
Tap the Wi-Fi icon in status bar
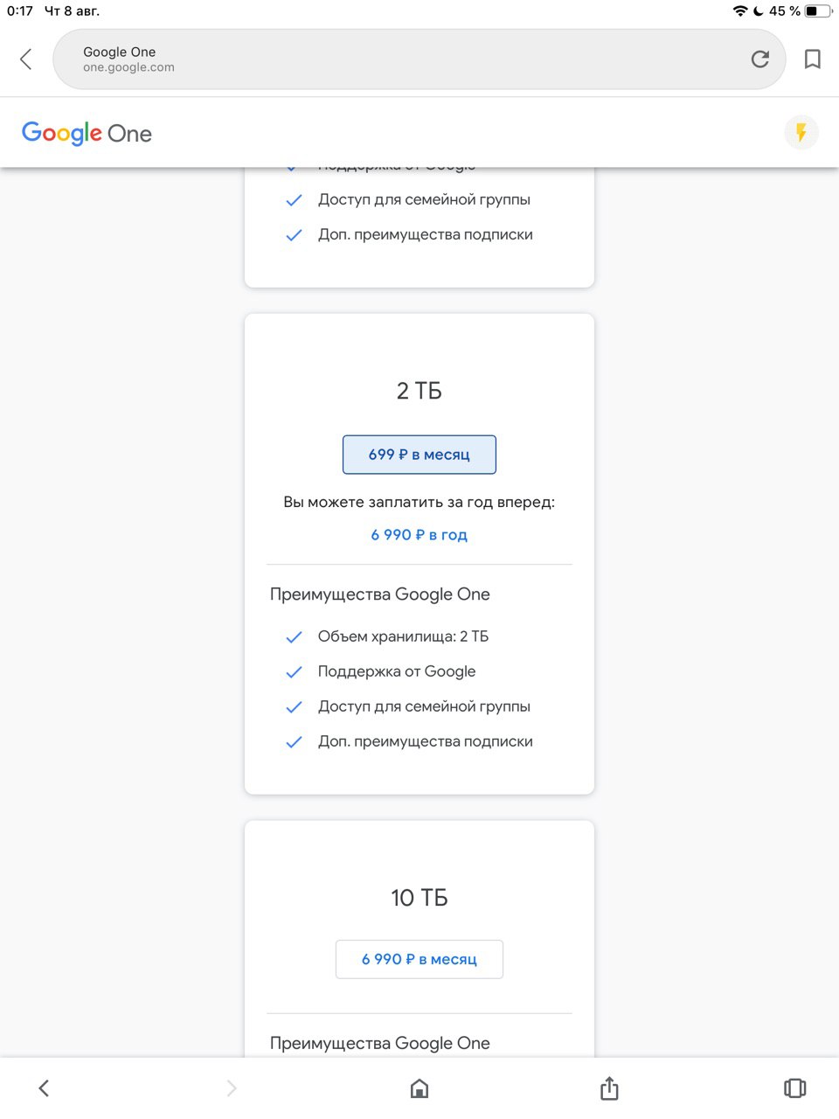[740, 11]
